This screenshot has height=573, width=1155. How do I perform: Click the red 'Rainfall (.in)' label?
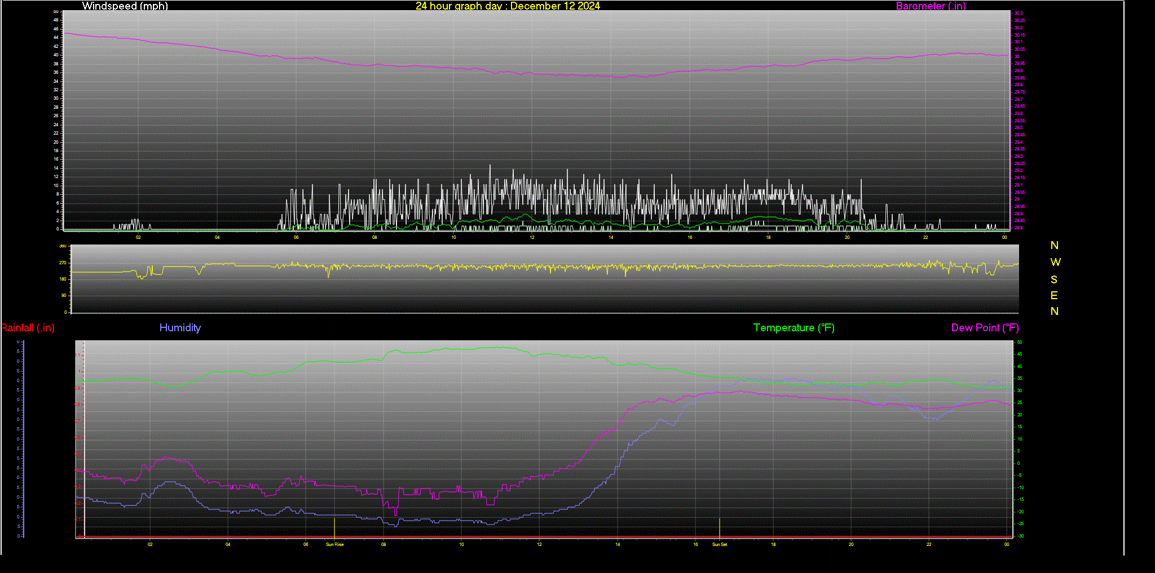pyautogui.click(x=28, y=328)
